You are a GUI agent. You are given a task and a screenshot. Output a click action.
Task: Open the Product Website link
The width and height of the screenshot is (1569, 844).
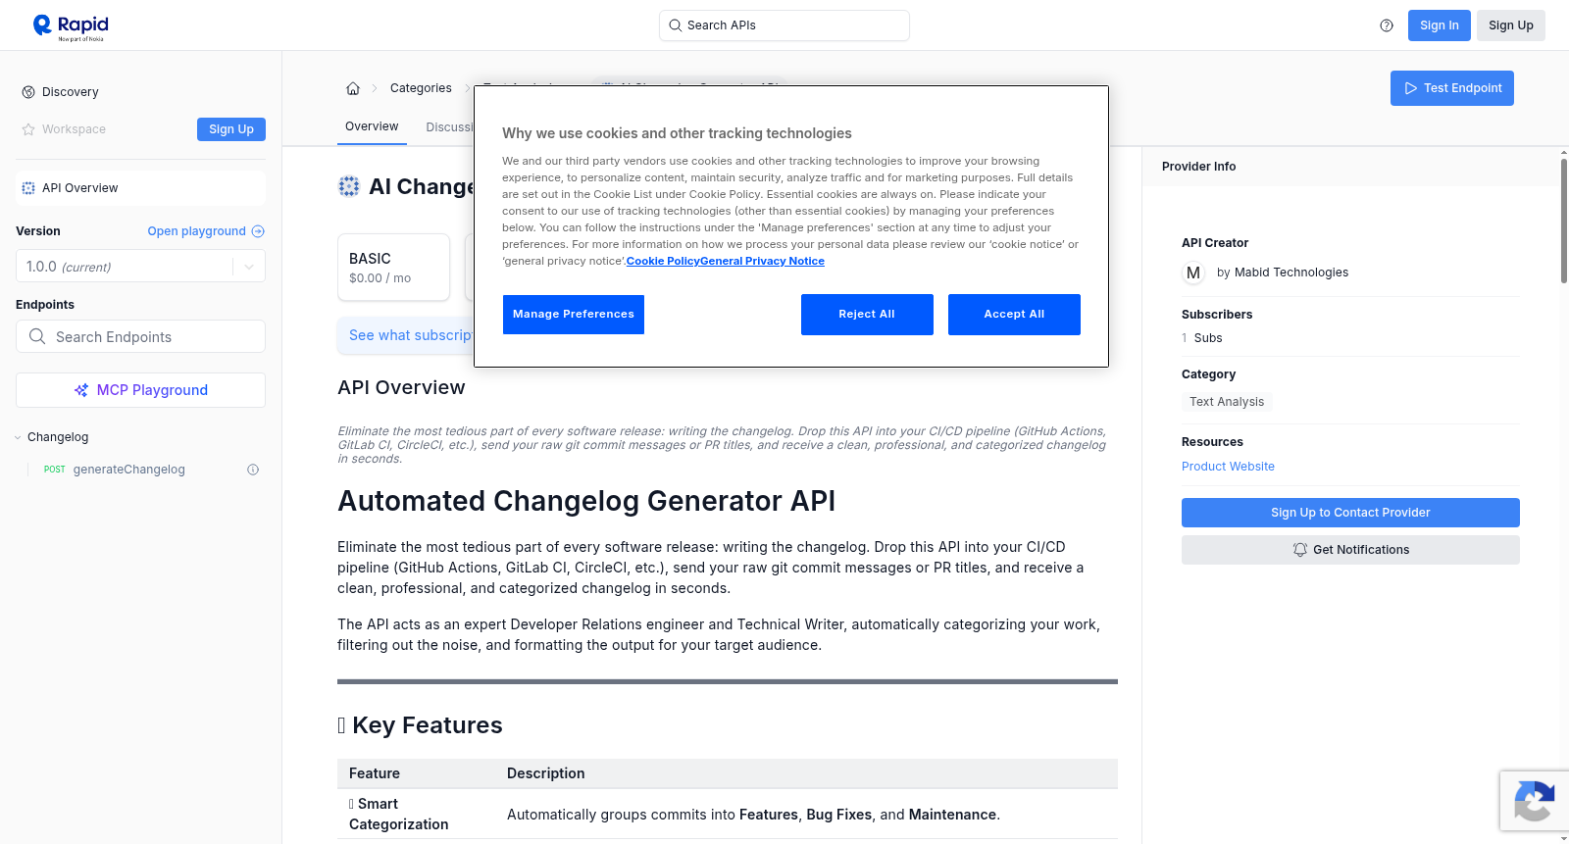pyautogui.click(x=1228, y=467)
